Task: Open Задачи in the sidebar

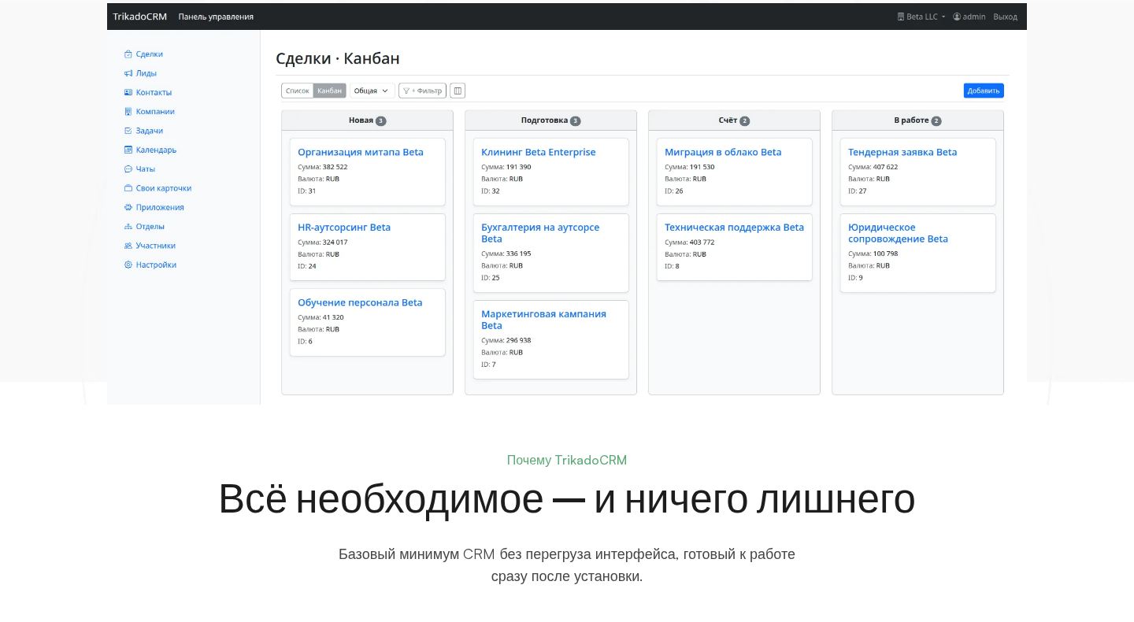Action: click(149, 131)
